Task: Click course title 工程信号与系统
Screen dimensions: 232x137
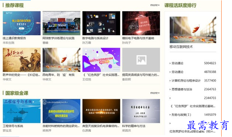Action: coord(13,126)
